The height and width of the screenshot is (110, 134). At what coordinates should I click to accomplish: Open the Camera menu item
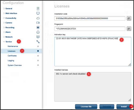[9, 23]
